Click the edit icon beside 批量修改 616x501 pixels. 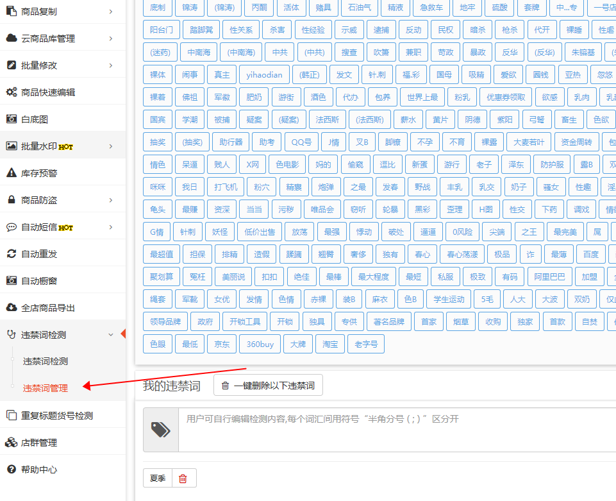coord(12,65)
